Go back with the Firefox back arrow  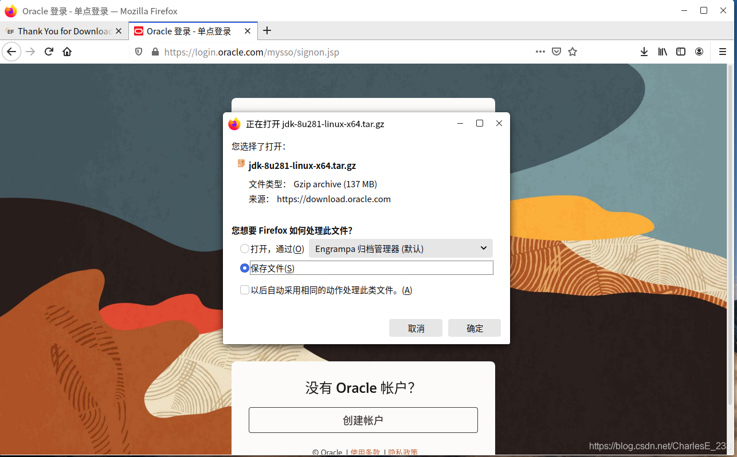coord(11,52)
